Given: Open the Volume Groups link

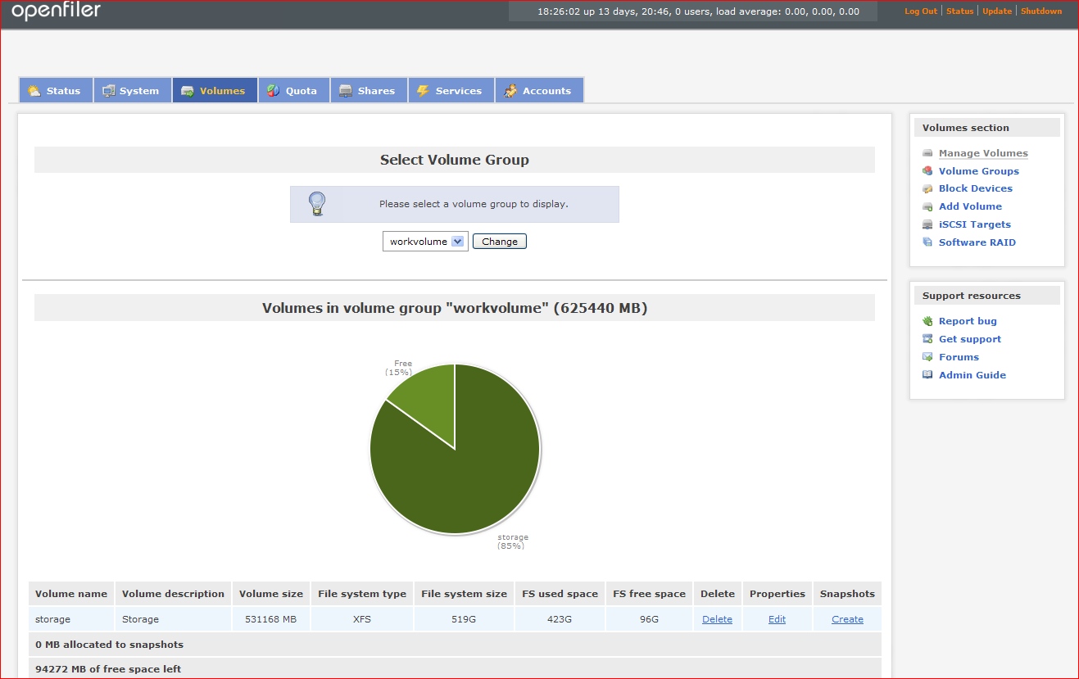Looking at the screenshot, I should 979,171.
